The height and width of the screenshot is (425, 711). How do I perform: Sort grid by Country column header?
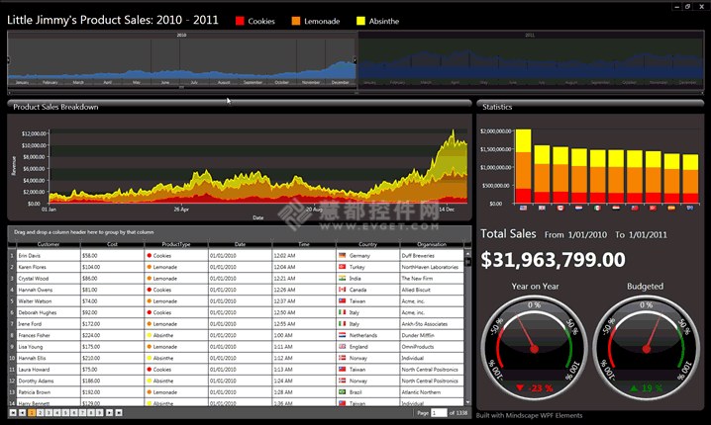point(368,244)
